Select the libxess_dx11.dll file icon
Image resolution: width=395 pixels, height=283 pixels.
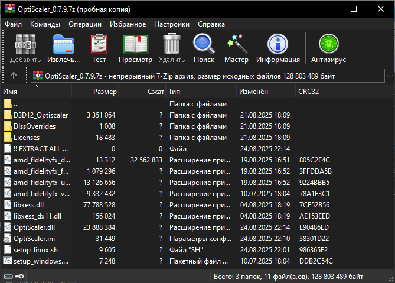8,216
